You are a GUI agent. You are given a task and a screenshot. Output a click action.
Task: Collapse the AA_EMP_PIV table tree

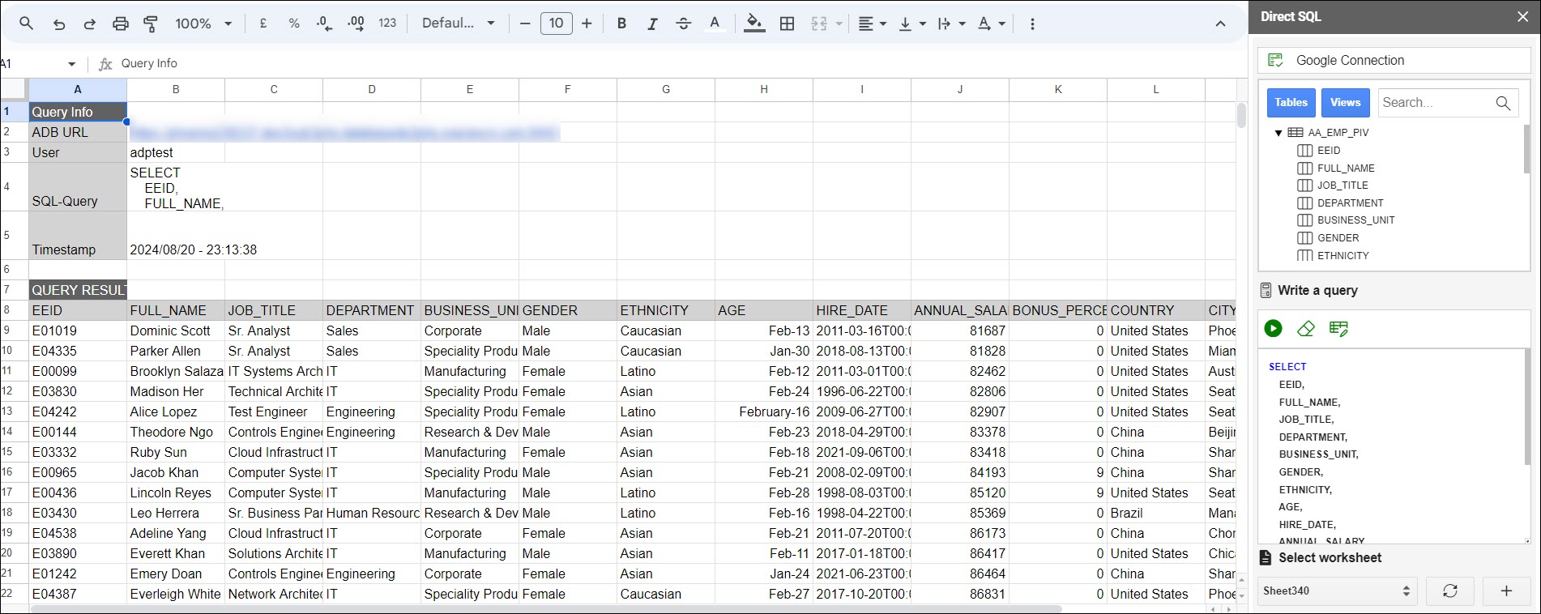coord(1278,133)
